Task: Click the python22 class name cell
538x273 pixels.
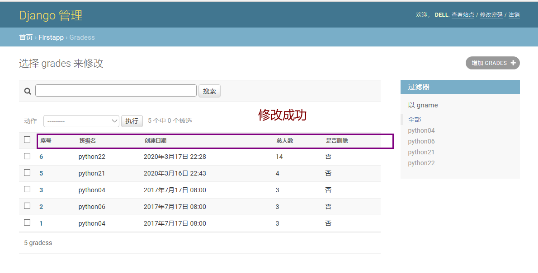Action: click(x=92, y=157)
